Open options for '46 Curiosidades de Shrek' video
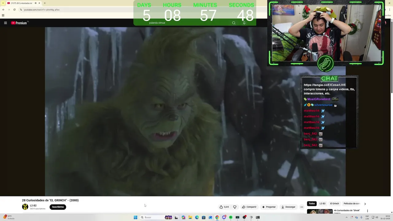 368,211
